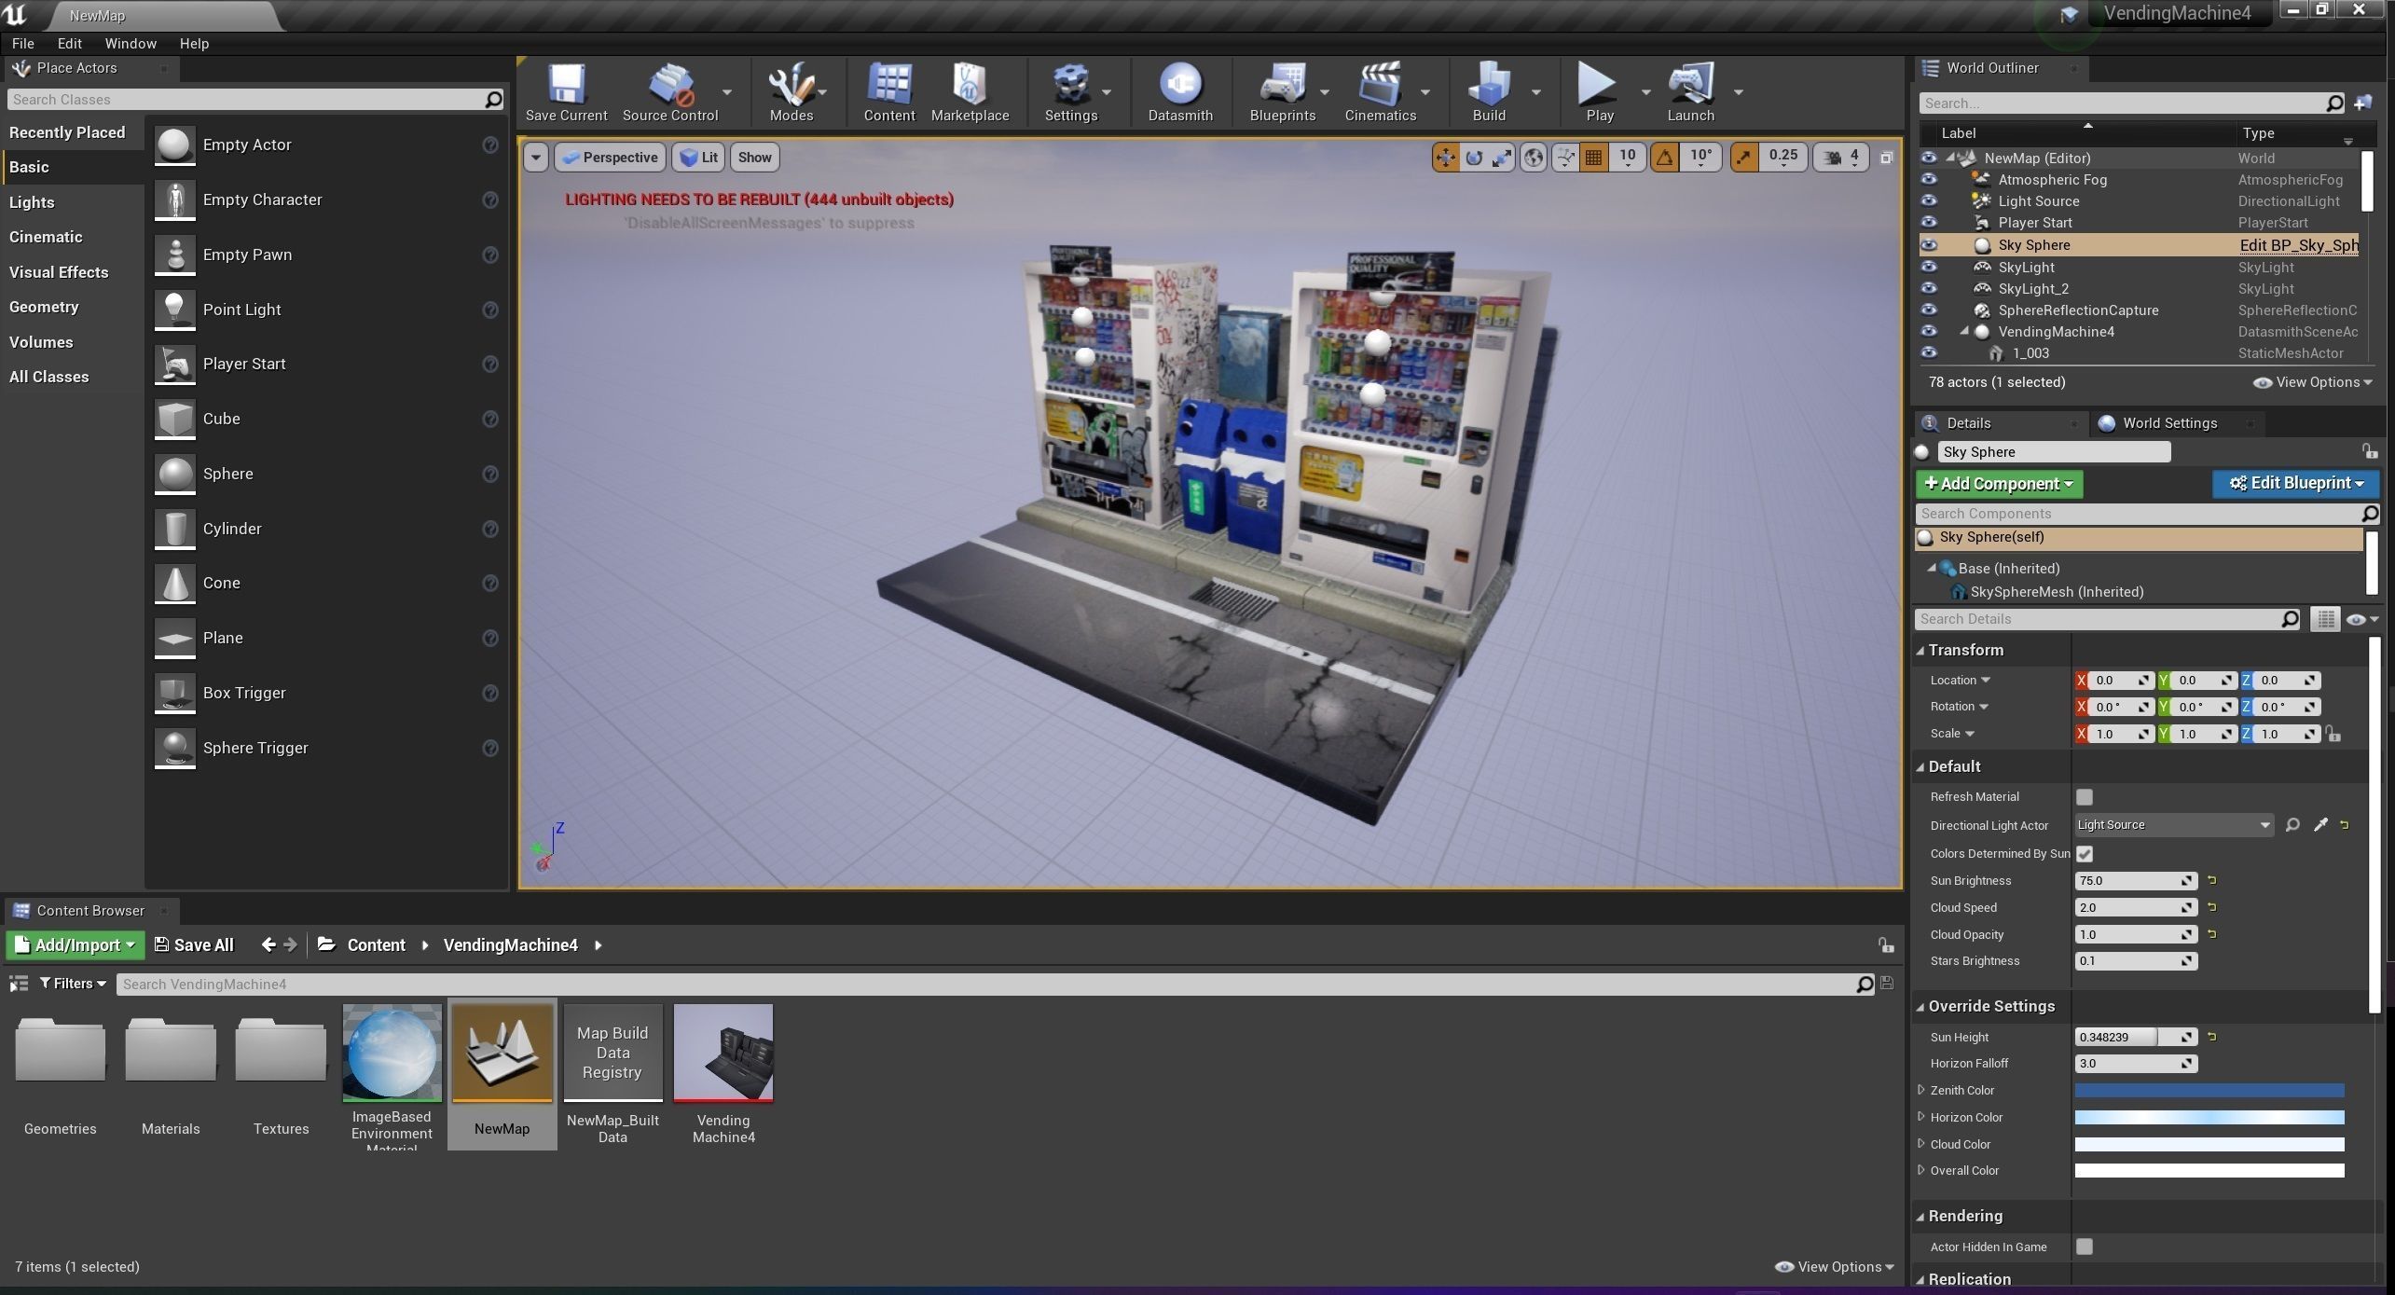Lock the Content Browser with padlock icon
Screen dimensions: 2395x1295
1886,945
